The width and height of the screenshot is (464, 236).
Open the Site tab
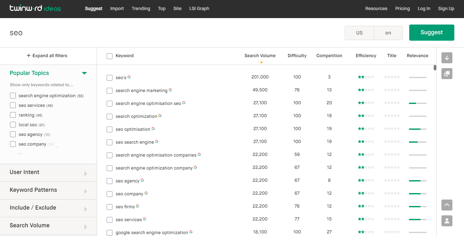pyautogui.click(x=178, y=9)
